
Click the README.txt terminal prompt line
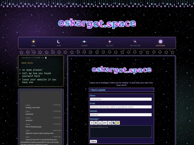point(34,58)
